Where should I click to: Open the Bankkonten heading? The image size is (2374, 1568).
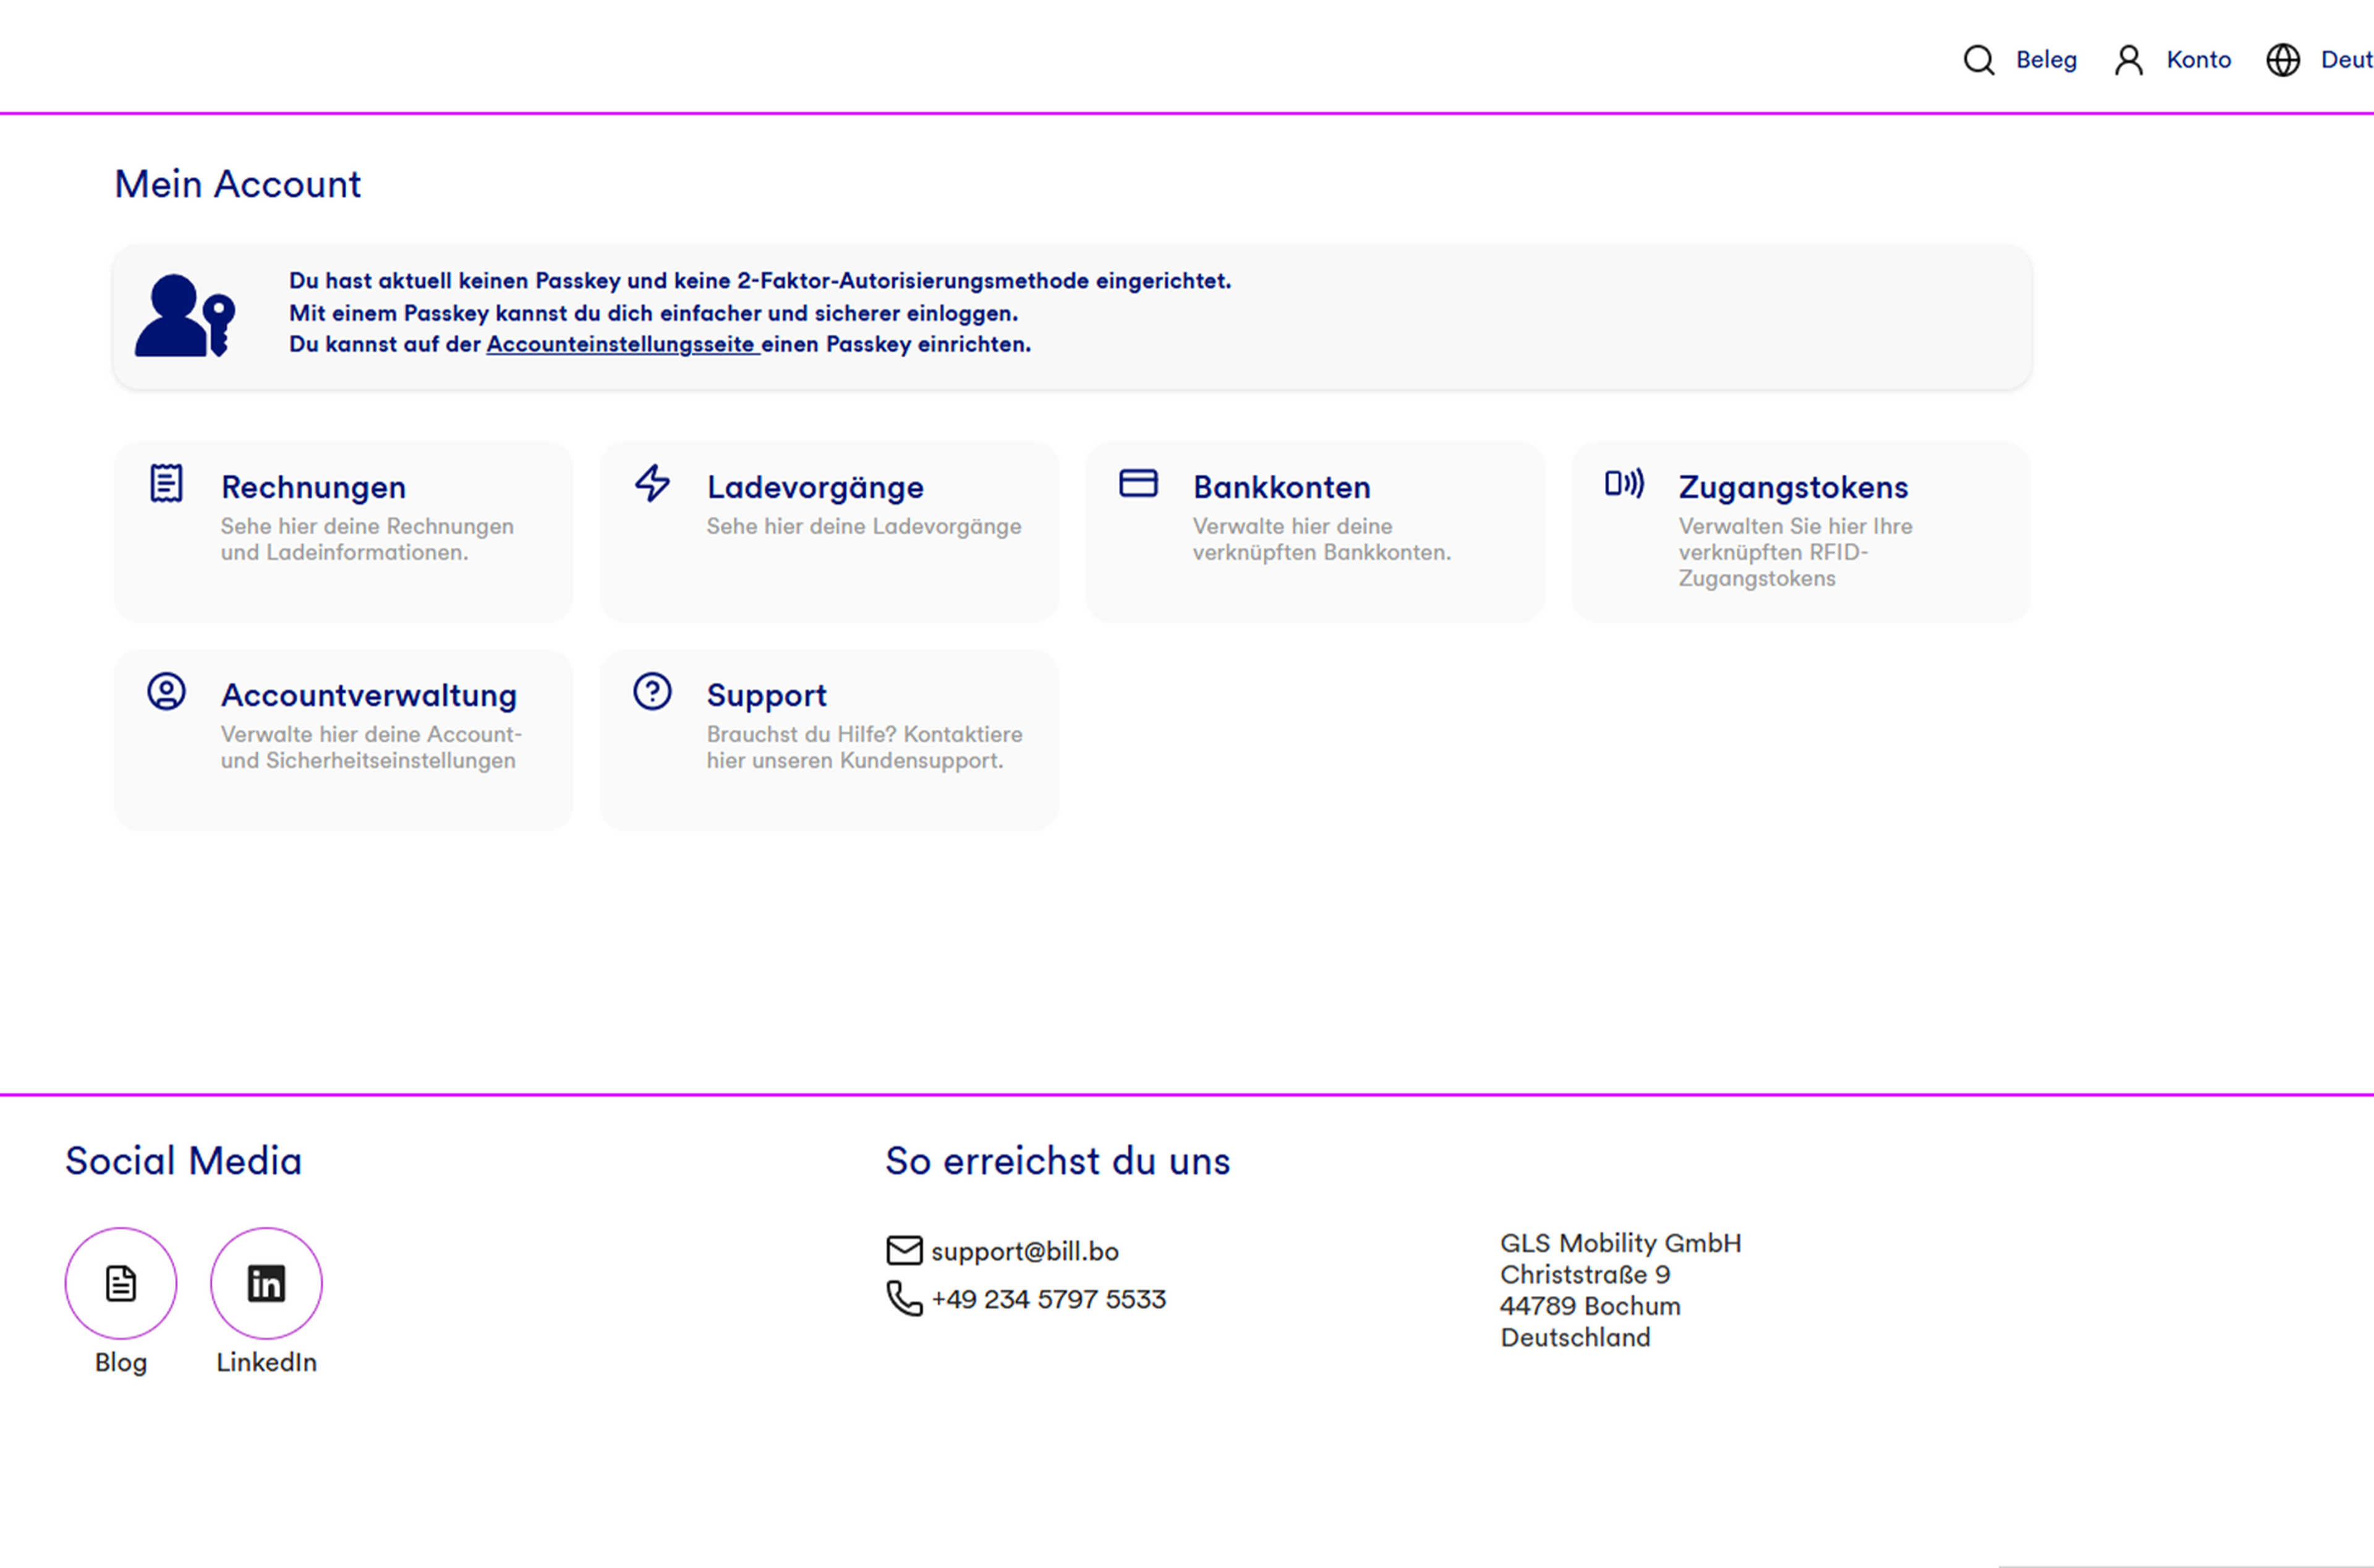1282,487
